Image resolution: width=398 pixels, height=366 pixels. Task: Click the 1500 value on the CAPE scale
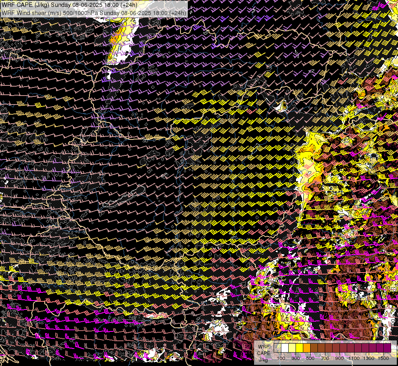tap(383, 358)
